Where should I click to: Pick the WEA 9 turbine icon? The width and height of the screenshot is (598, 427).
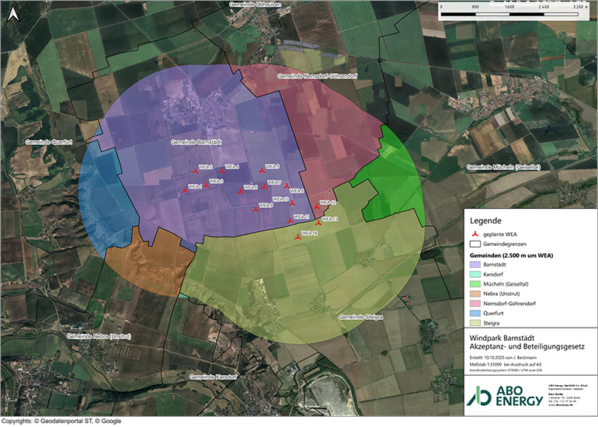point(254,207)
